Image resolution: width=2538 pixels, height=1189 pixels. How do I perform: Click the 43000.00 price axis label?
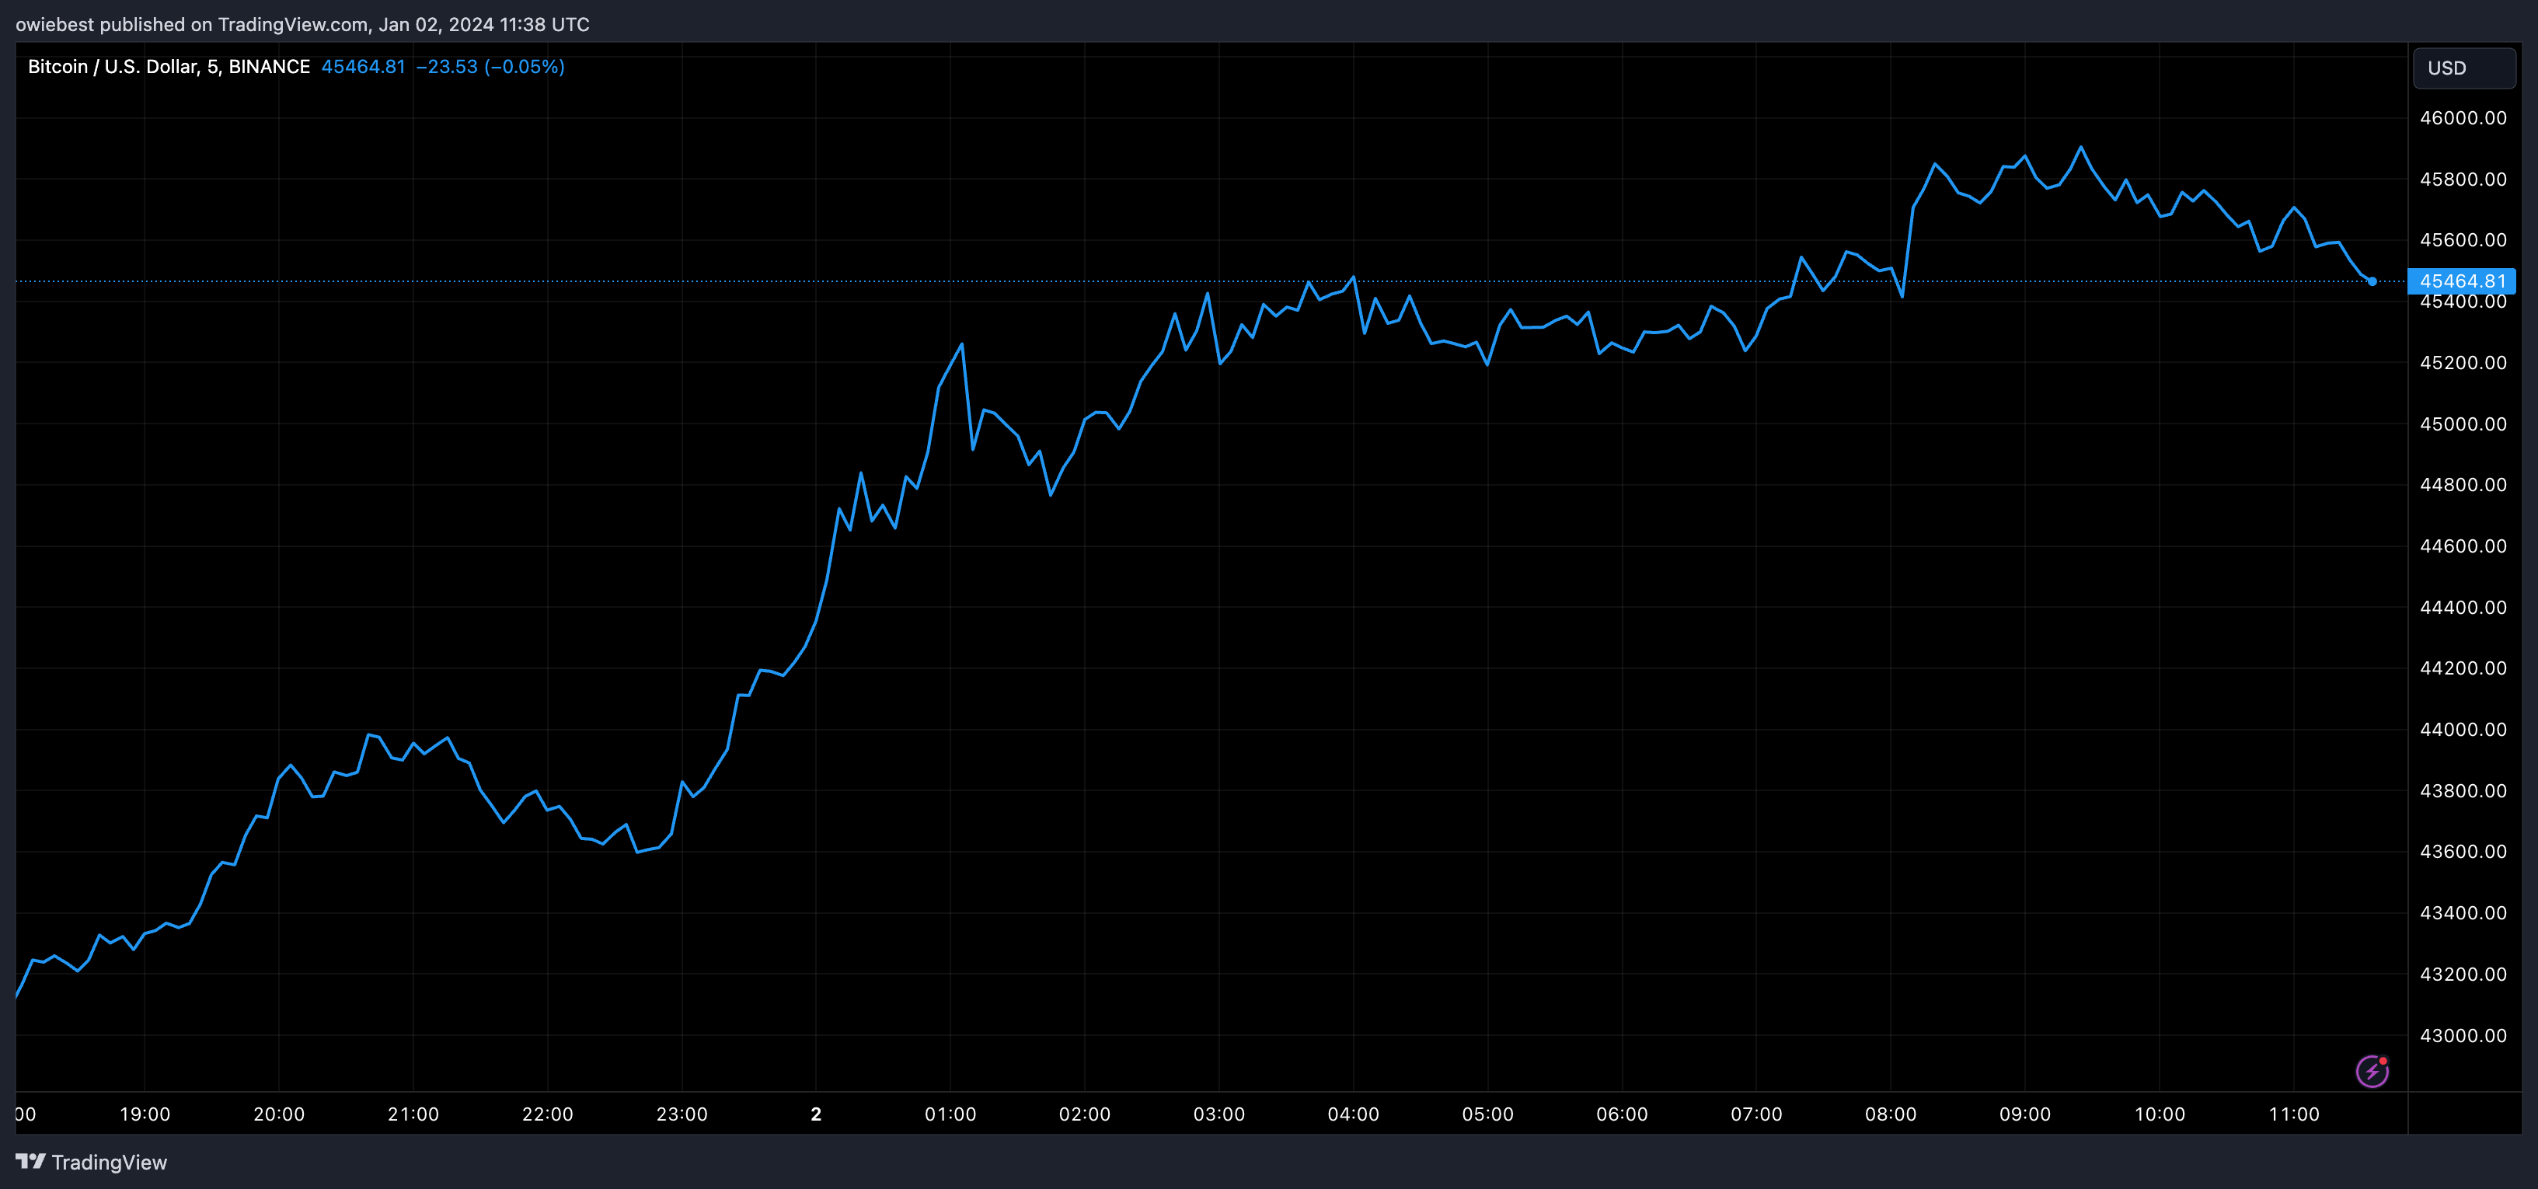[2462, 1035]
